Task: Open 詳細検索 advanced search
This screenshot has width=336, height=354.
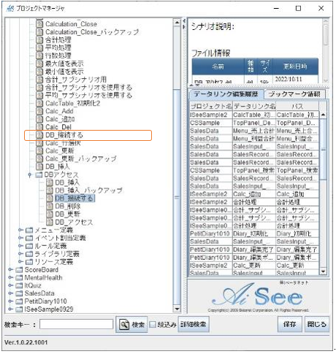Action: tap(194, 324)
